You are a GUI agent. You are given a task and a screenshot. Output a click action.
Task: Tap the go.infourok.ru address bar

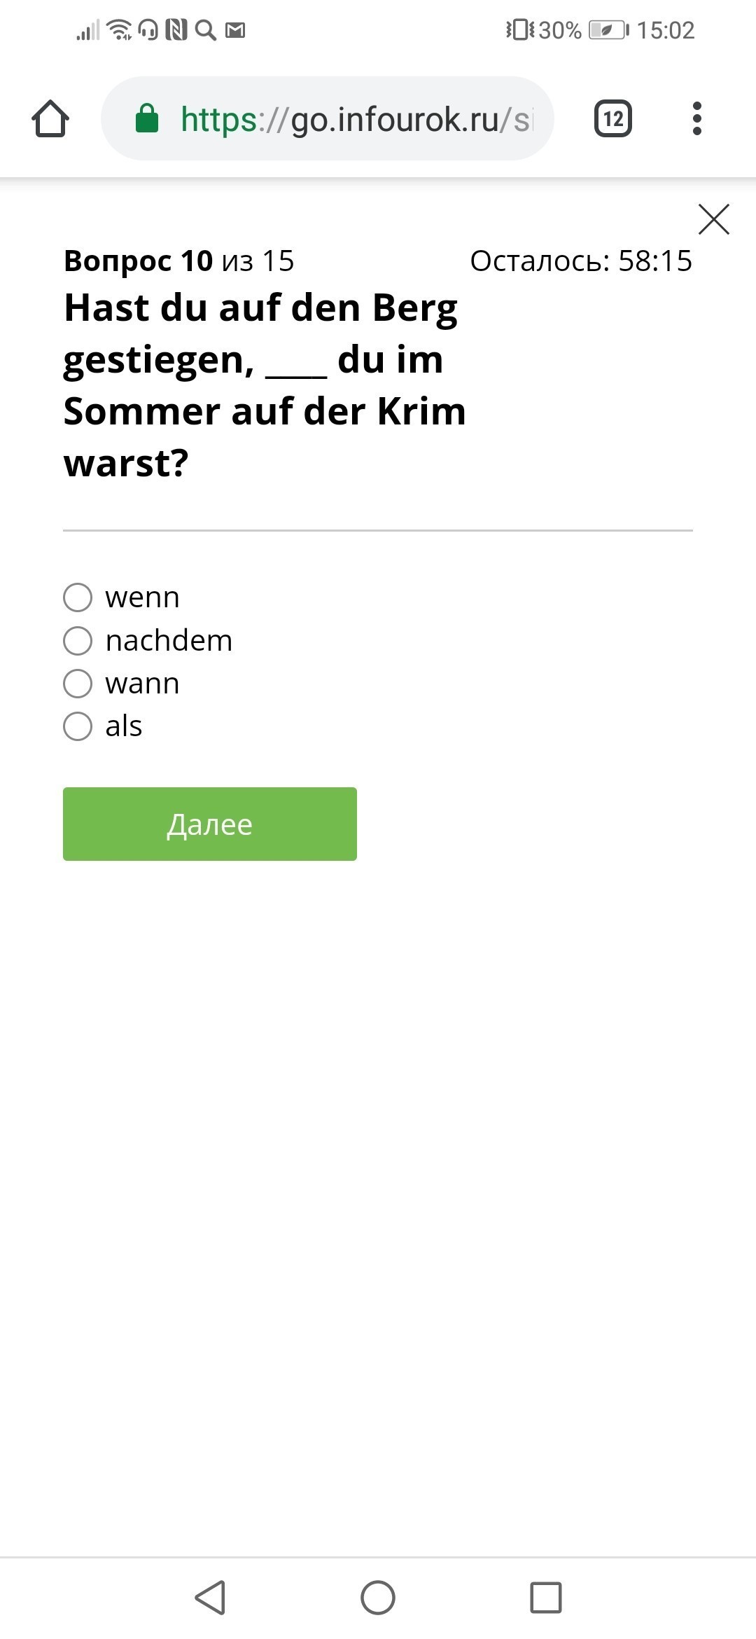(350, 118)
